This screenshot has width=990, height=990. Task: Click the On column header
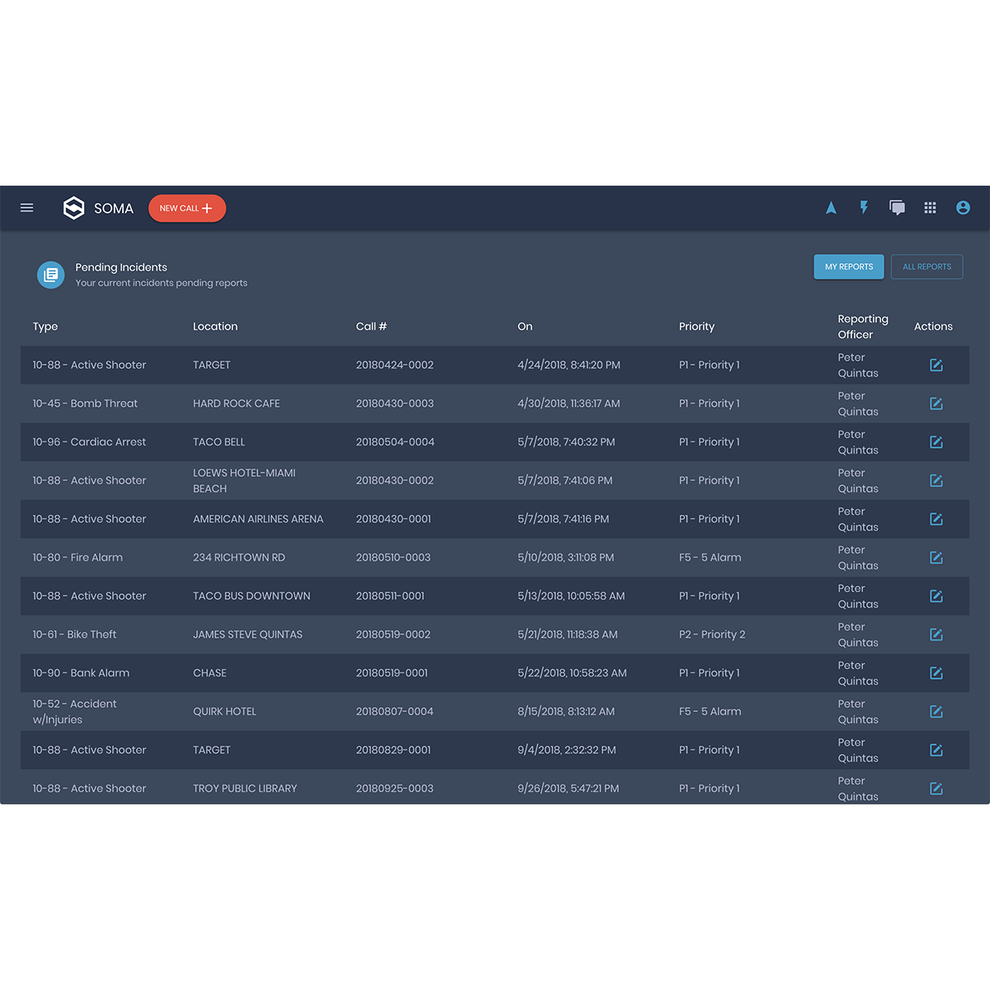tap(525, 327)
